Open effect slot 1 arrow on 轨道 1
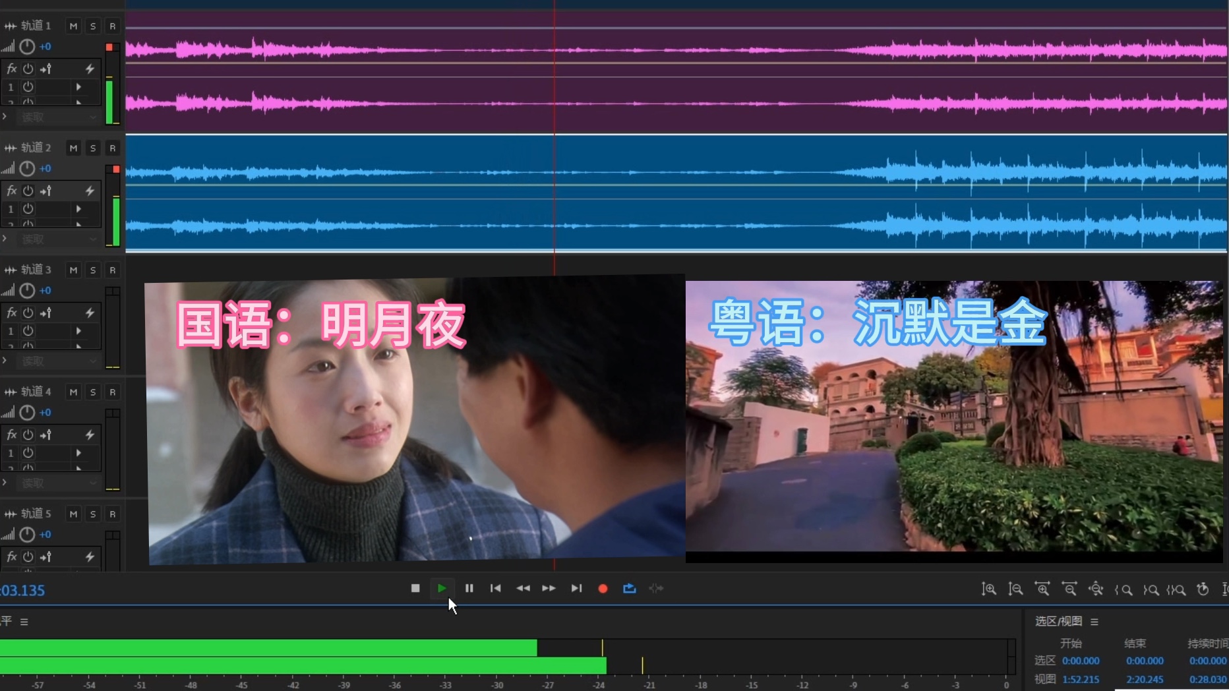Screen dimensions: 1229x691 (x=78, y=87)
